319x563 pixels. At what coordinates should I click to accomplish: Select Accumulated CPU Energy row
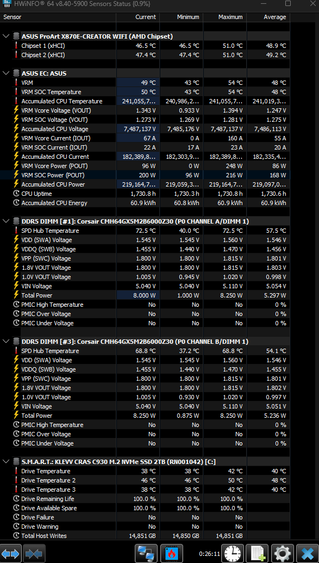coord(145,203)
